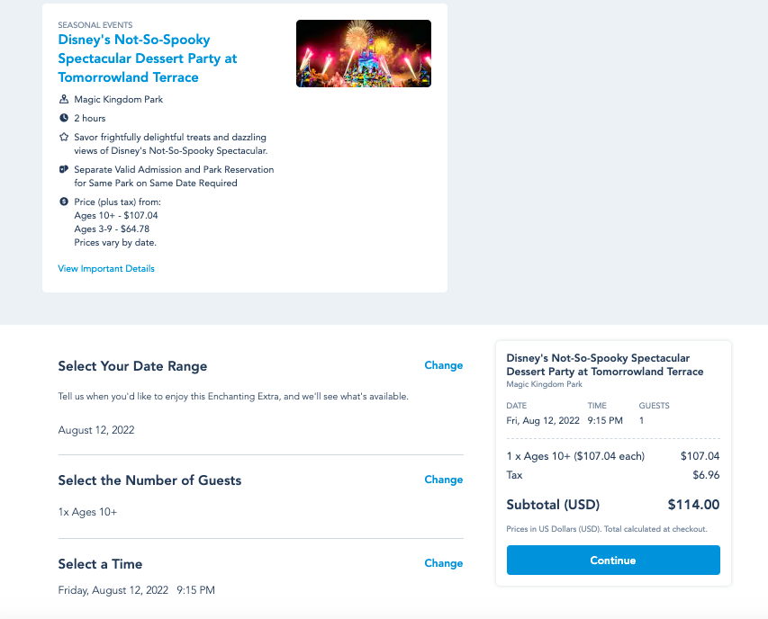Expand the Select the Number of Guests section
This screenshot has width=768, height=619.
pyautogui.click(x=149, y=480)
